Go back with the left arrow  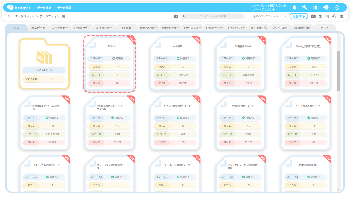9,16
